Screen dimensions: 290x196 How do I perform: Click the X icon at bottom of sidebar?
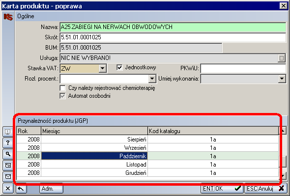pos(8,189)
